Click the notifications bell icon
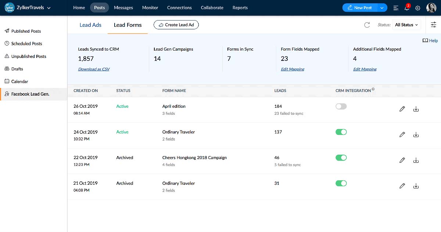Screen dimensions: 441x232 (407, 8)
